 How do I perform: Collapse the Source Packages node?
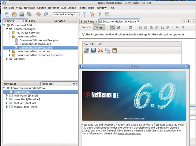click(x=7, y=29)
